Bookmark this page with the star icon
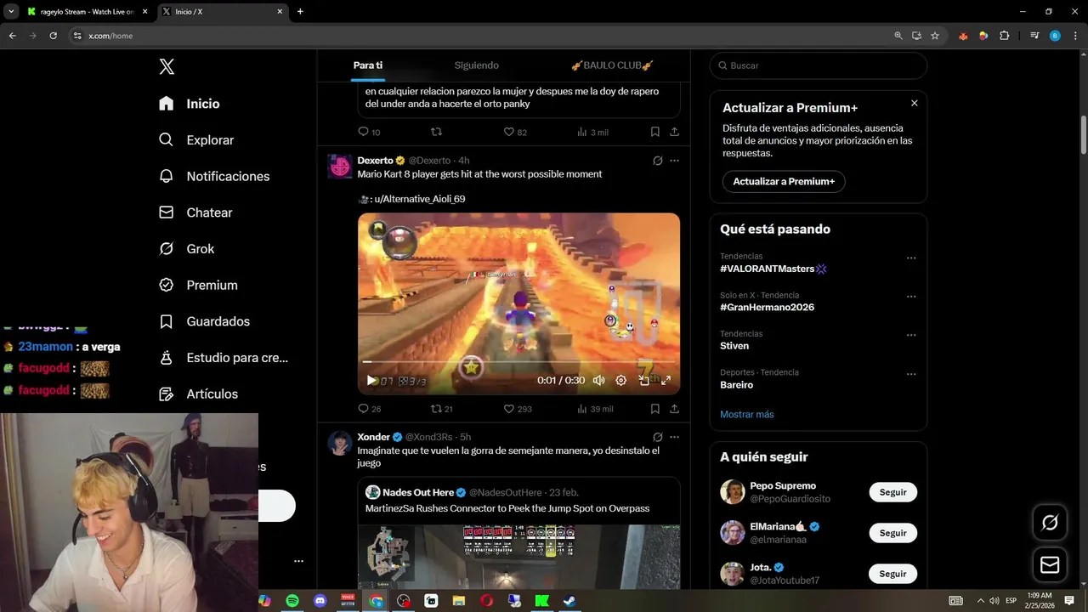This screenshot has width=1088, height=612. 935,36
